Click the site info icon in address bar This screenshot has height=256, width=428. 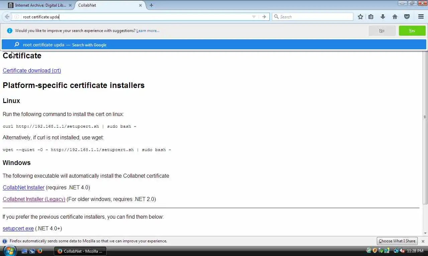[17, 17]
